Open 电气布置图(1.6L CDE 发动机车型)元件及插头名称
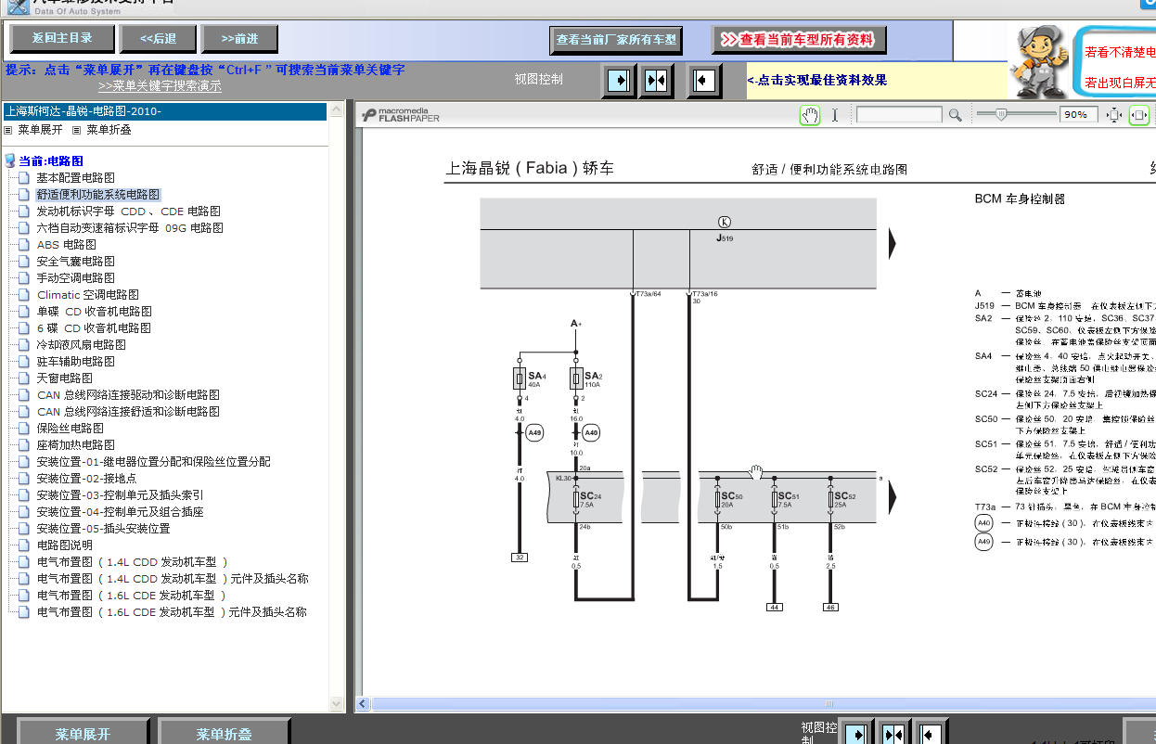This screenshot has width=1156, height=744. (173, 612)
